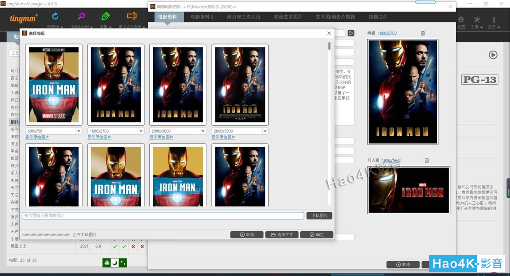Select the 1800x2700 Iron Man poster thumbnail

coord(116,85)
